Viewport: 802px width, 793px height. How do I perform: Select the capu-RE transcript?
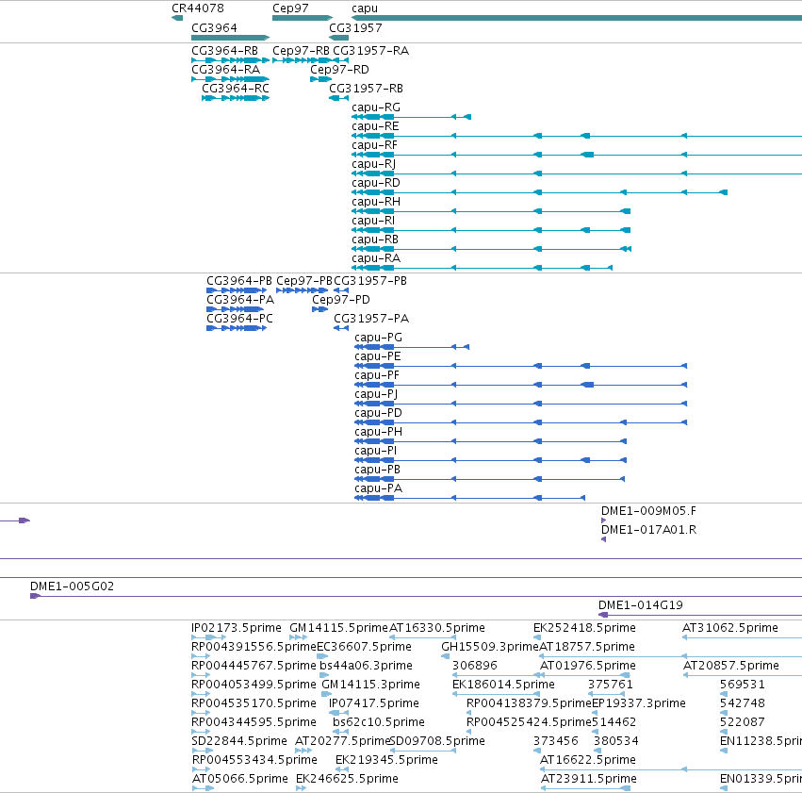click(x=577, y=136)
